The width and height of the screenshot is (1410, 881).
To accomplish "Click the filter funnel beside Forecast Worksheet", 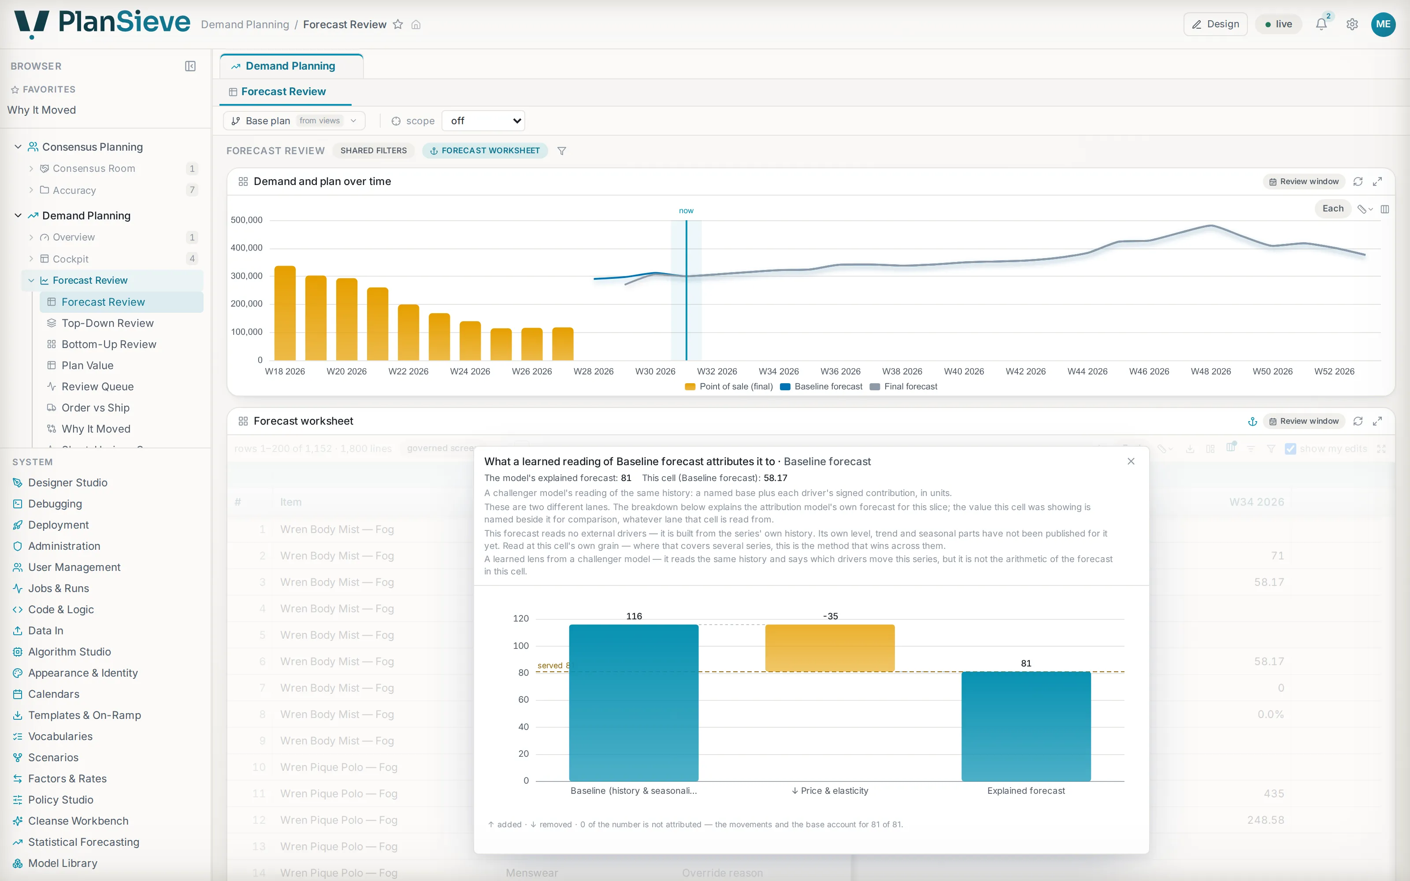I will click(x=562, y=151).
